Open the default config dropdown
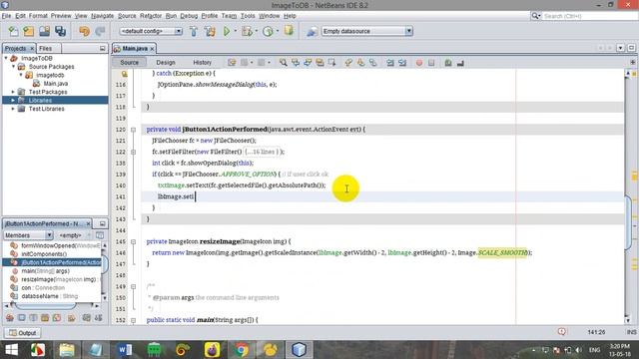This screenshot has height=359, width=639. coord(178,31)
